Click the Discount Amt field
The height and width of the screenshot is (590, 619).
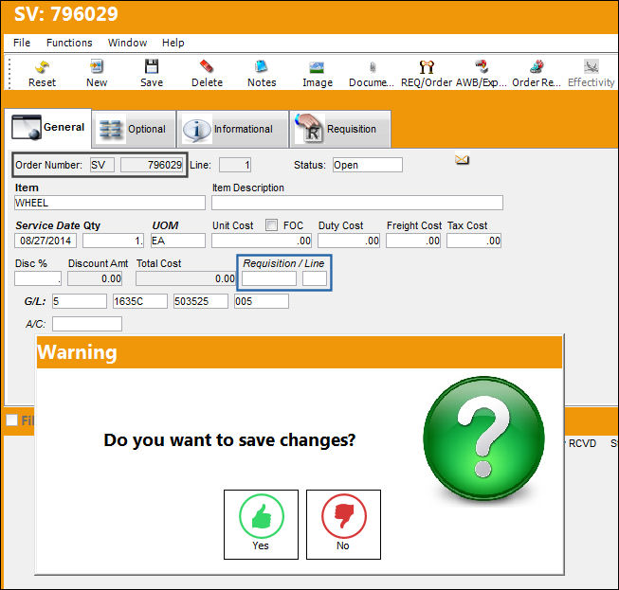95,278
